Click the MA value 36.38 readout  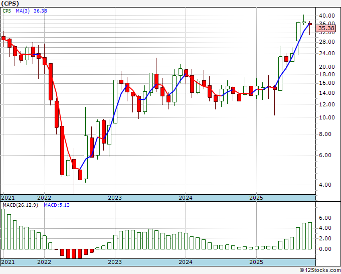(x=40, y=11)
